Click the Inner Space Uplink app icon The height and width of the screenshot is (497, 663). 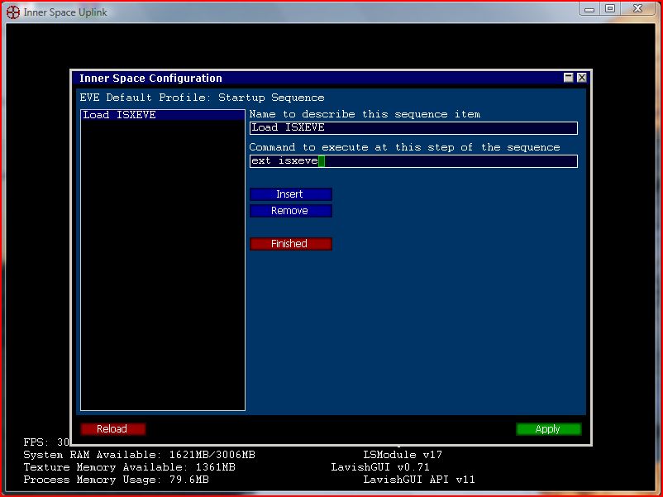coord(13,12)
